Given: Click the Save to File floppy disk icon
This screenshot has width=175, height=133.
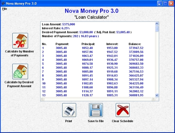Looking at the screenshot, I should coord(96,110).
